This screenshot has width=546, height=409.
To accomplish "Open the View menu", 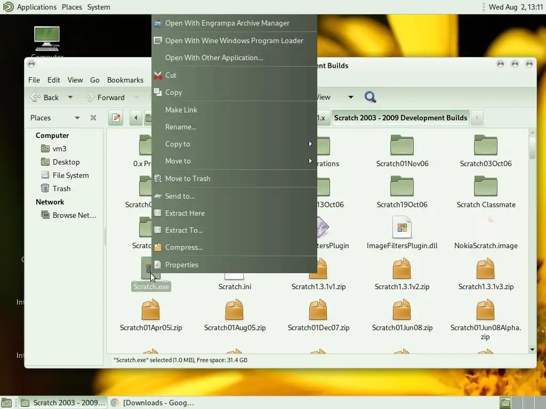I will point(75,80).
